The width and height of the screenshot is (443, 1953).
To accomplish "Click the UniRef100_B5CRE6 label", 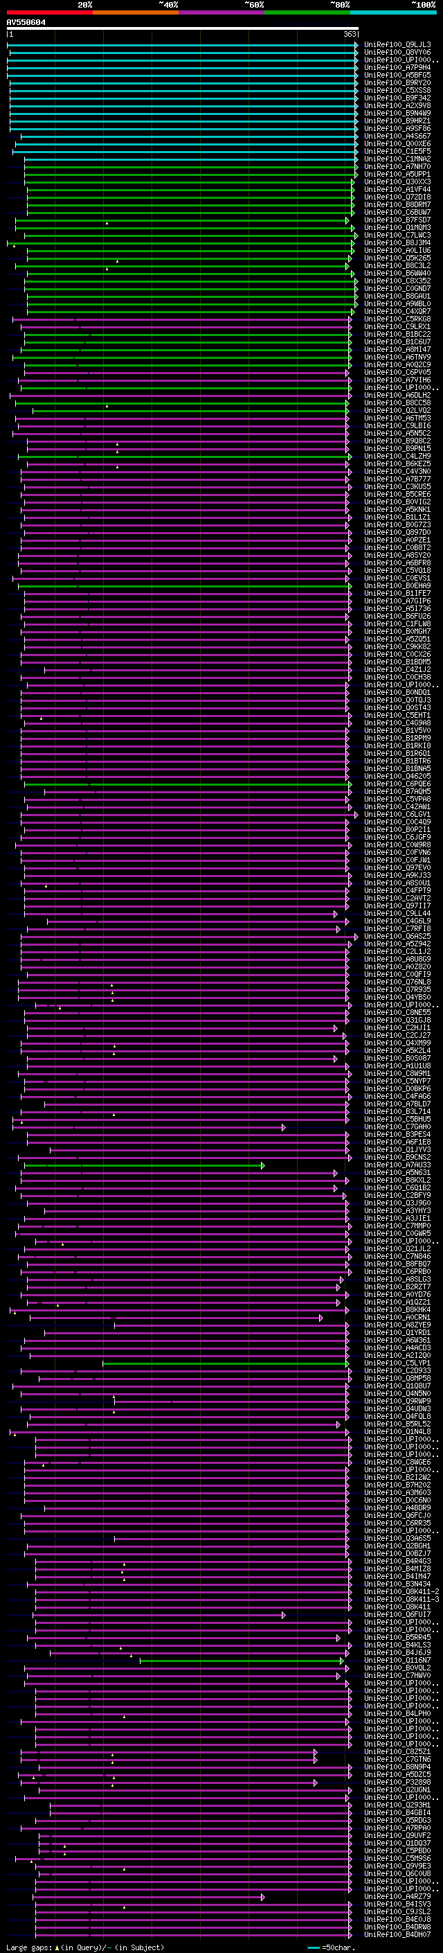I will coord(397,495).
